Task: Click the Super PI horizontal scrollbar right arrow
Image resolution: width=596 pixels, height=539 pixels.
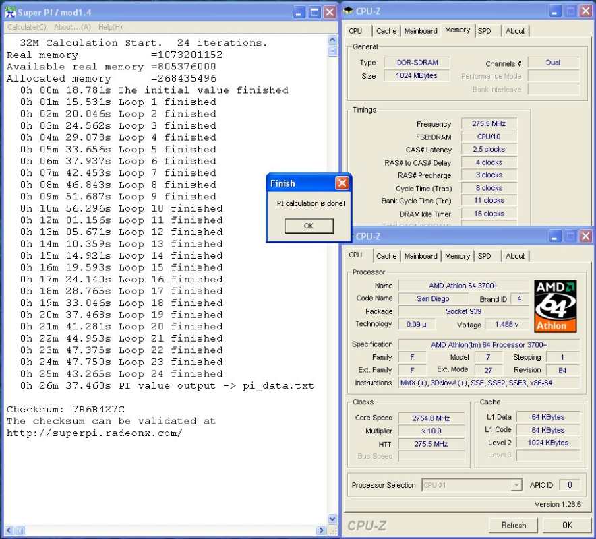Action: pyautogui.click(x=322, y=530)
